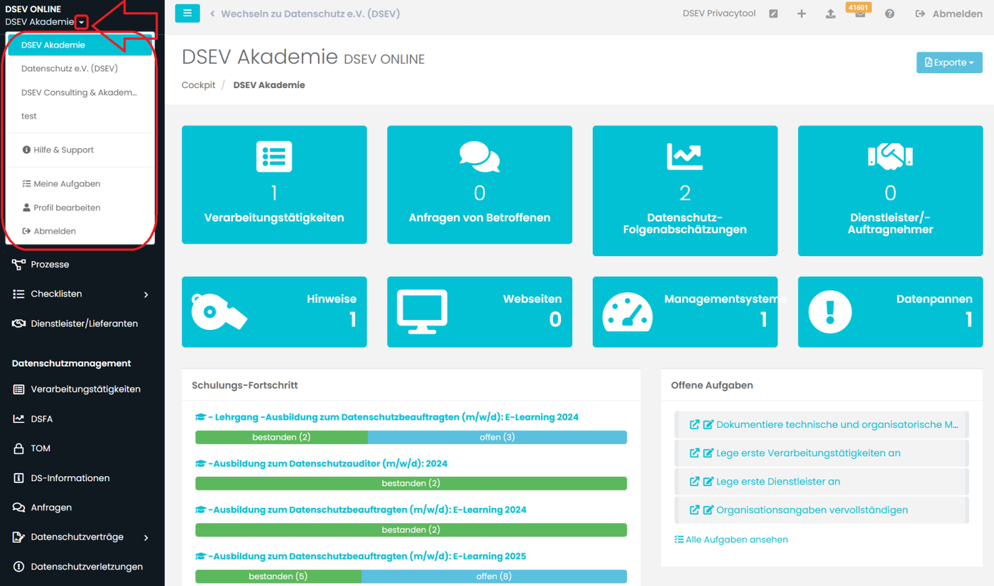Click the edit icon for 'Lege erste Verarbeitungstätigkeiten an'
Image resolution: width=994 pixels, height=586 pixels.
tap(708, 453)
